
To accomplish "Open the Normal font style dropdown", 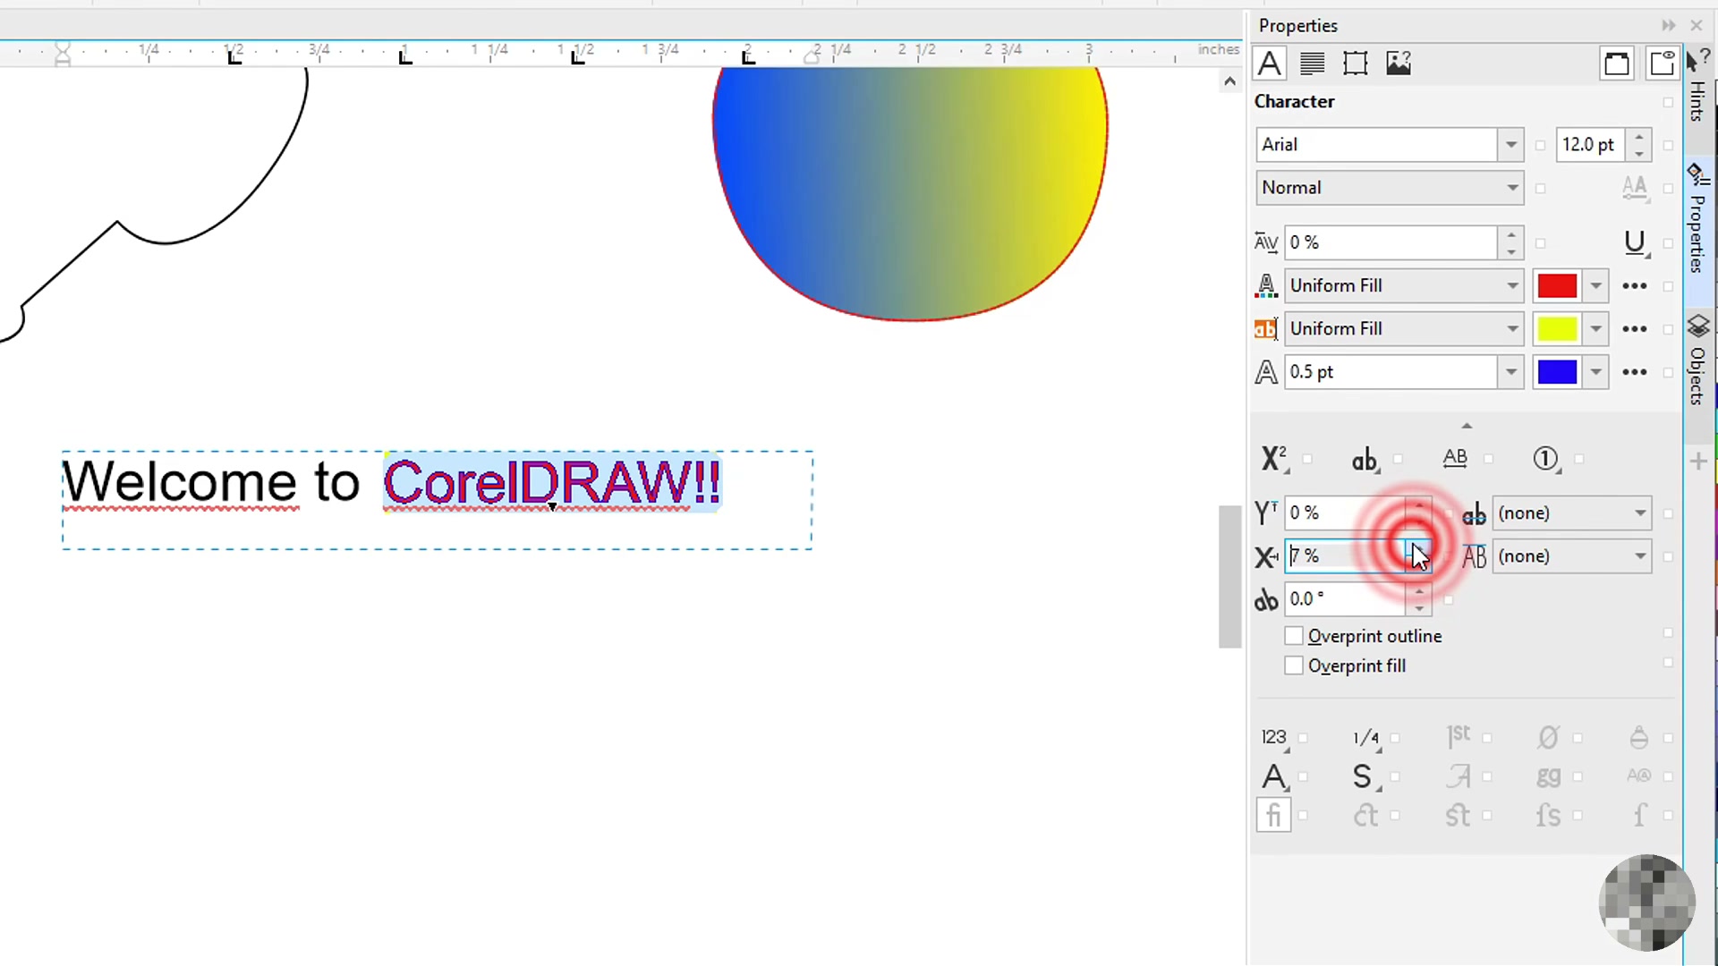I will (x=1511, y=188).
